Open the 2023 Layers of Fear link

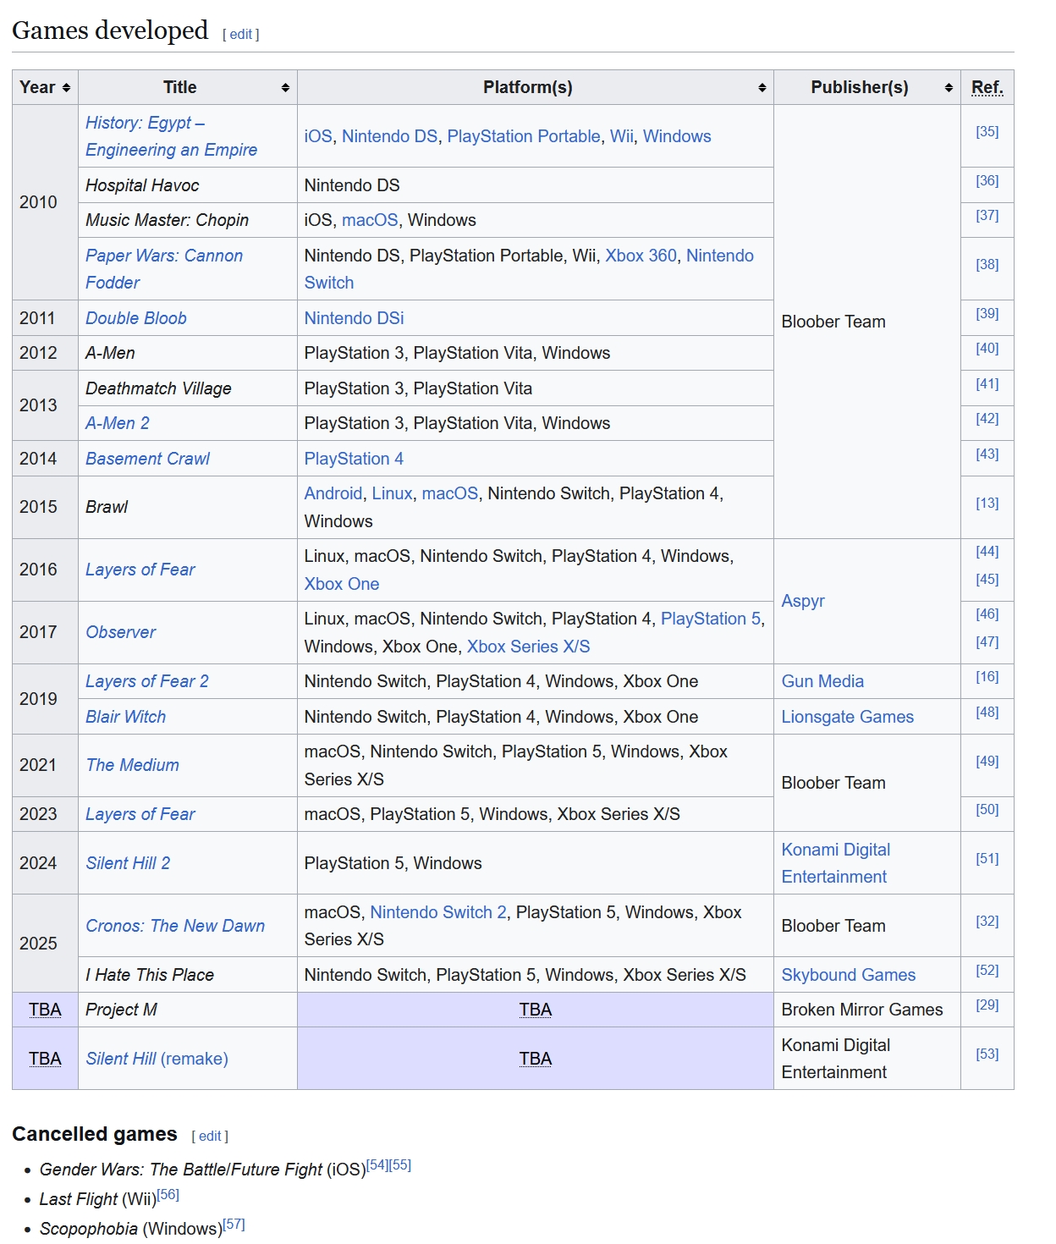[x=140, y=814]
